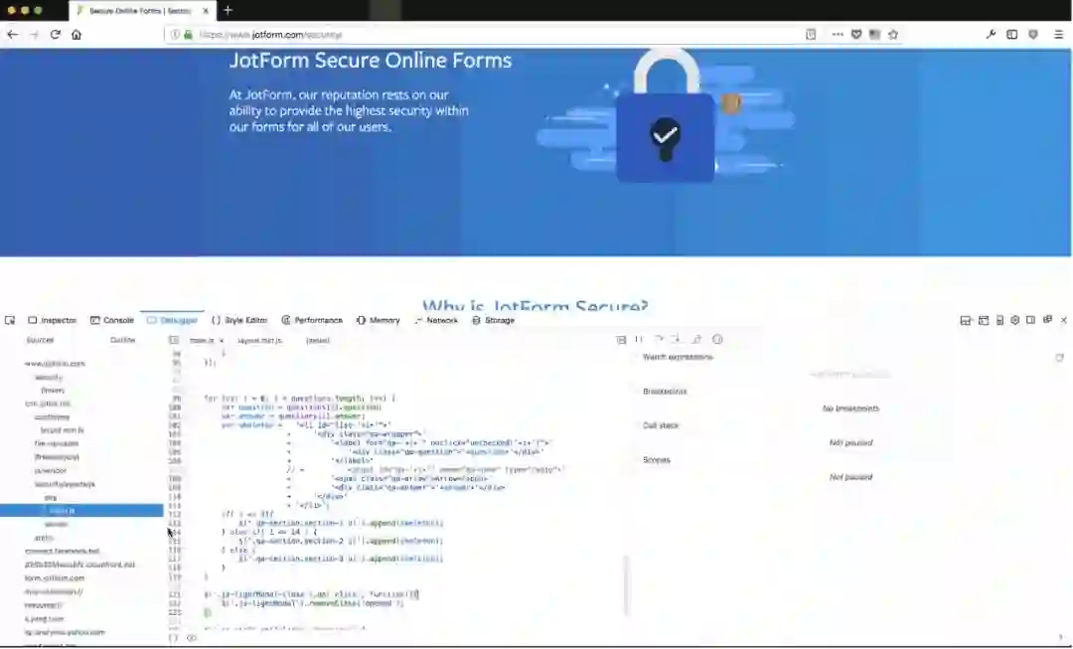Select the highlighted file in sources tree
The image size is (1073, 649).
click(x=81, y=511)
